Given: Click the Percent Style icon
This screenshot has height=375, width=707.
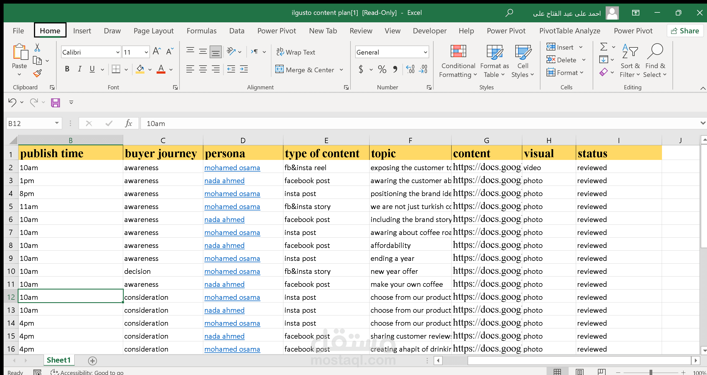Looking at the screenshot, I should [382, 69].
